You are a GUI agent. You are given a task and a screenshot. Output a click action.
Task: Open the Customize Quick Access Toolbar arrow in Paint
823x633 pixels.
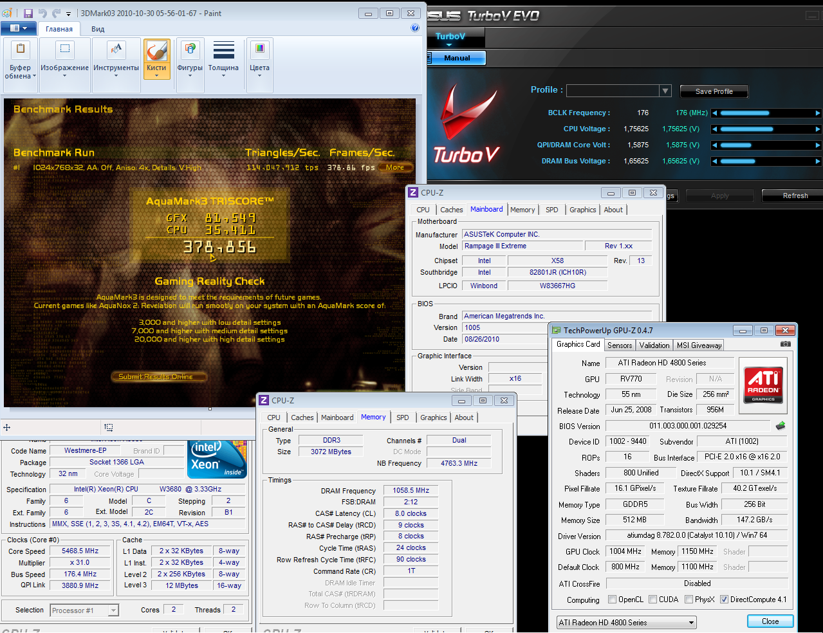click(68, 14)
